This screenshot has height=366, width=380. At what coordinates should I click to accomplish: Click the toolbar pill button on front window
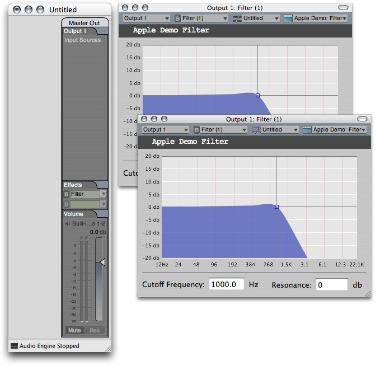point(363,119)
